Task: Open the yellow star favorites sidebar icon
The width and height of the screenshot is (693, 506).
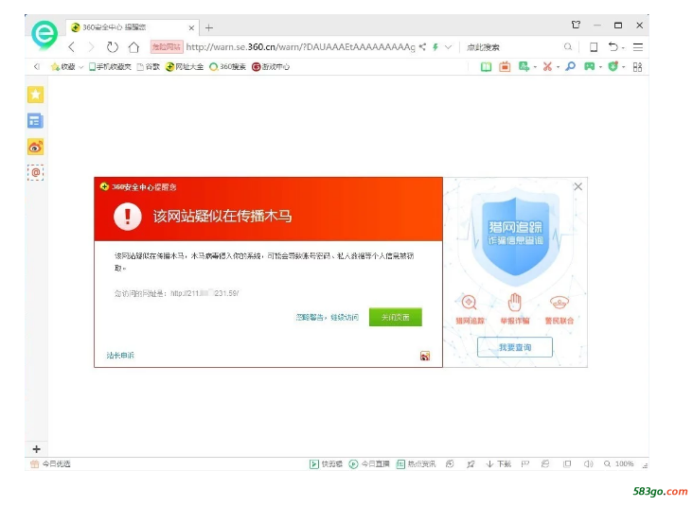Action: 35,95
